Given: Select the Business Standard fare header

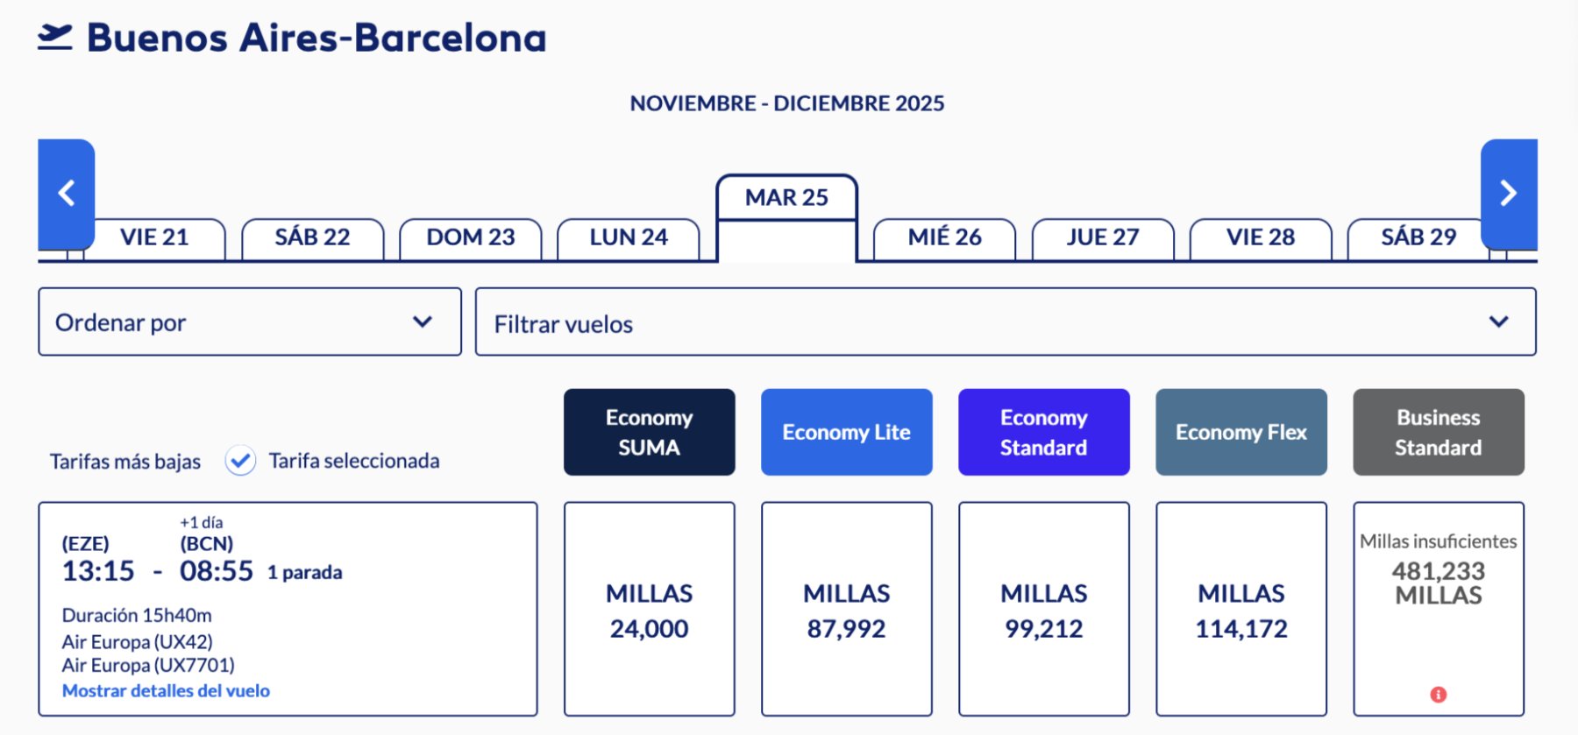Looking at the screenshot, I should [x=1438, y=433].
